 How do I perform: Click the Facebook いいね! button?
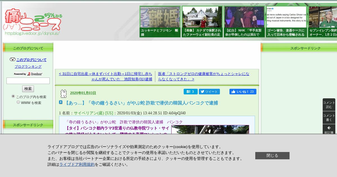[x=243, y=92]
